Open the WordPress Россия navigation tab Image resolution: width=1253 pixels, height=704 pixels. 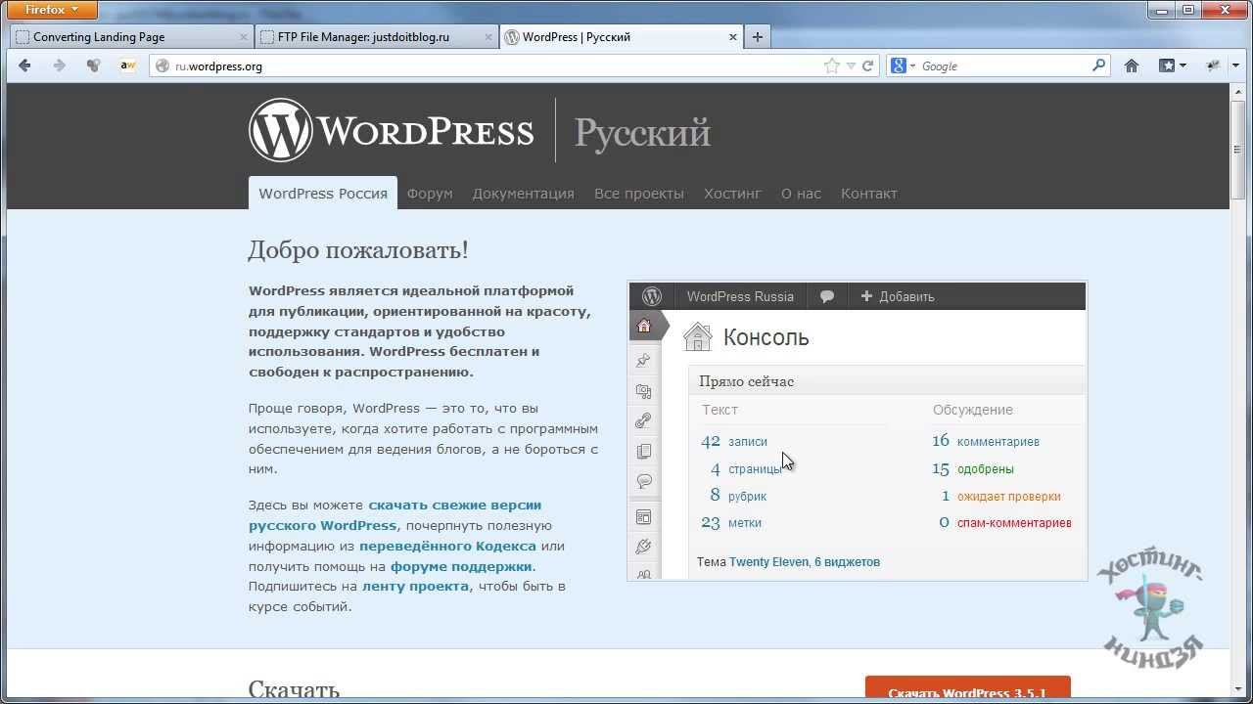click(323, 194)
